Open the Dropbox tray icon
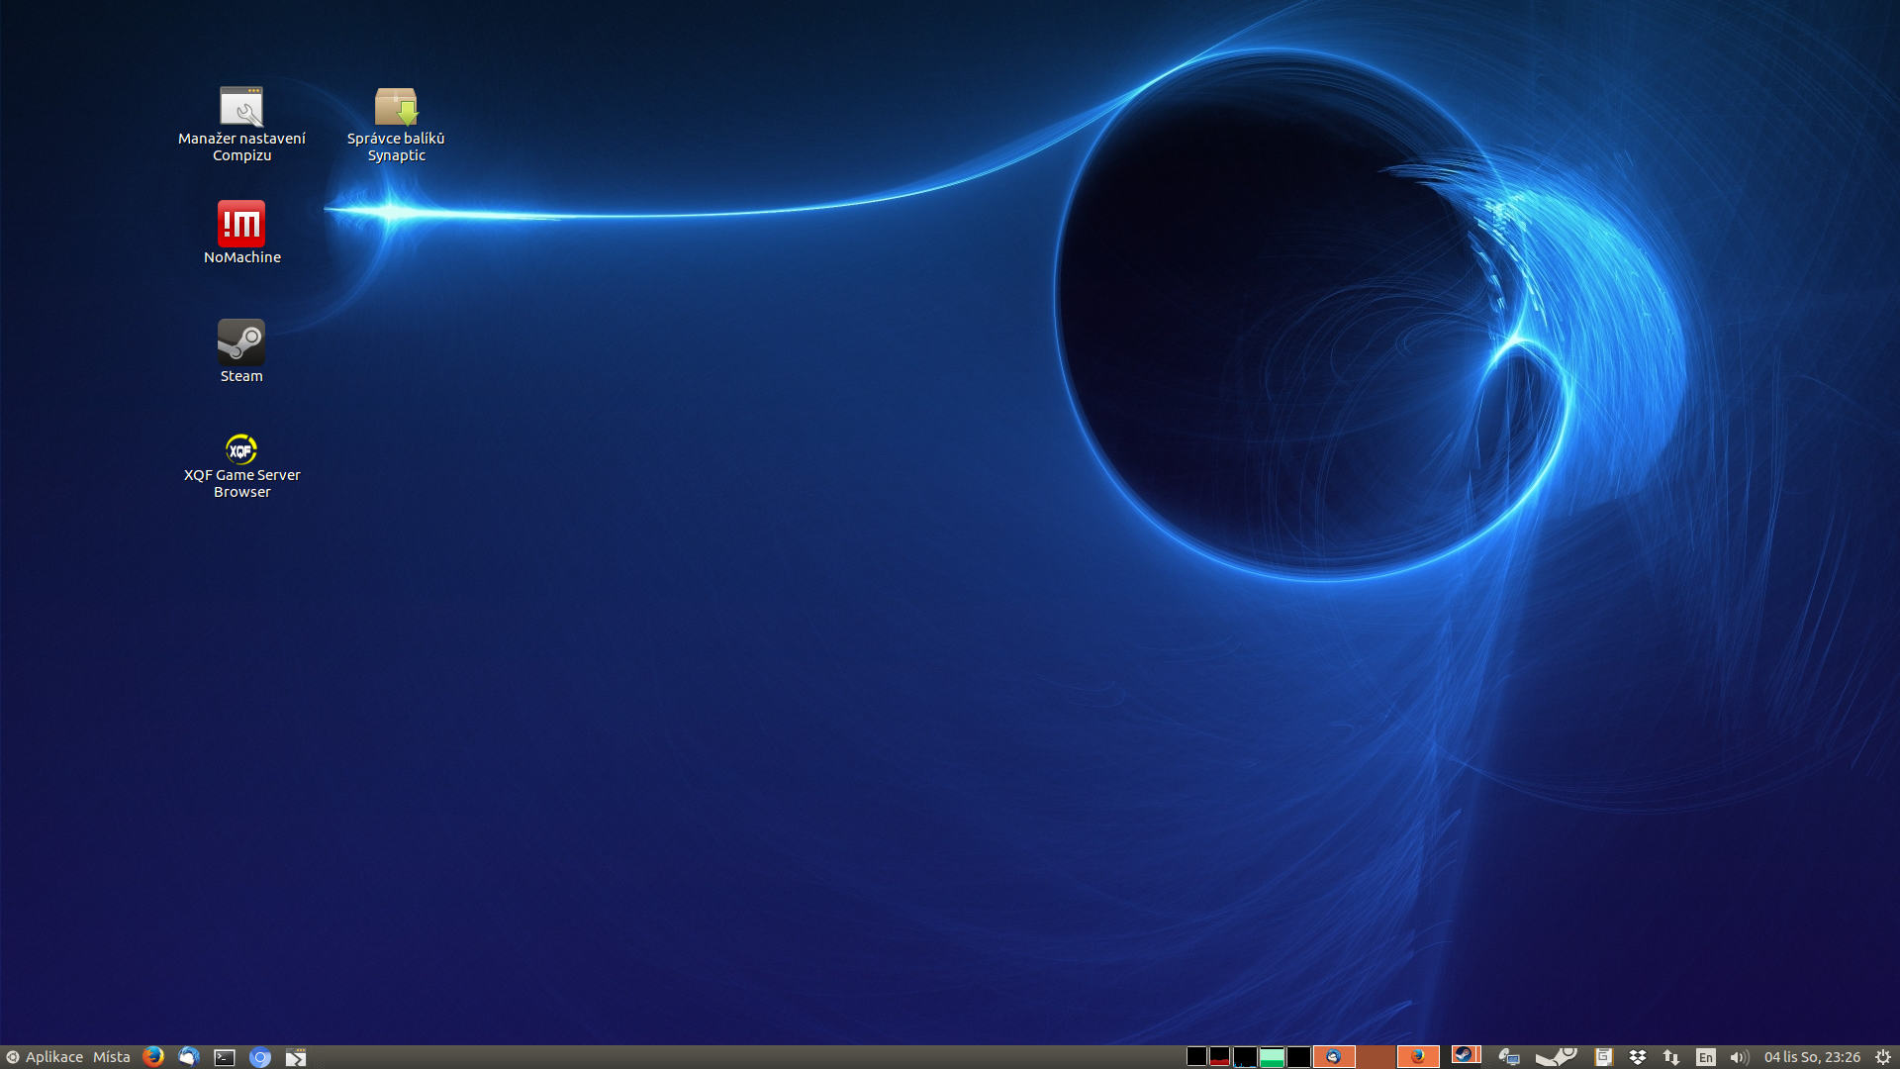1900x1069 pixels. click(1638, 1057)
